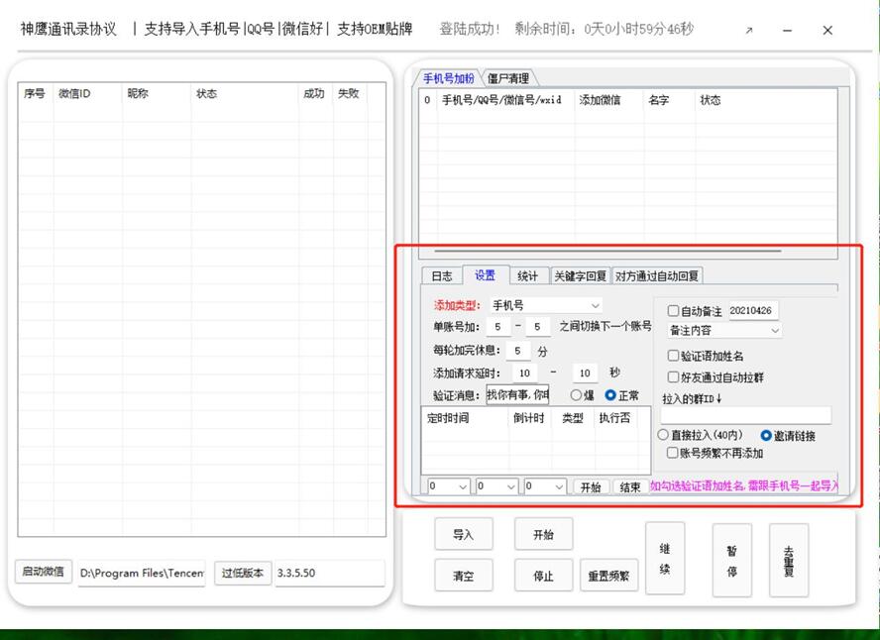
Task: Click the first 单账号加 number field
Action: pos(498,326)
